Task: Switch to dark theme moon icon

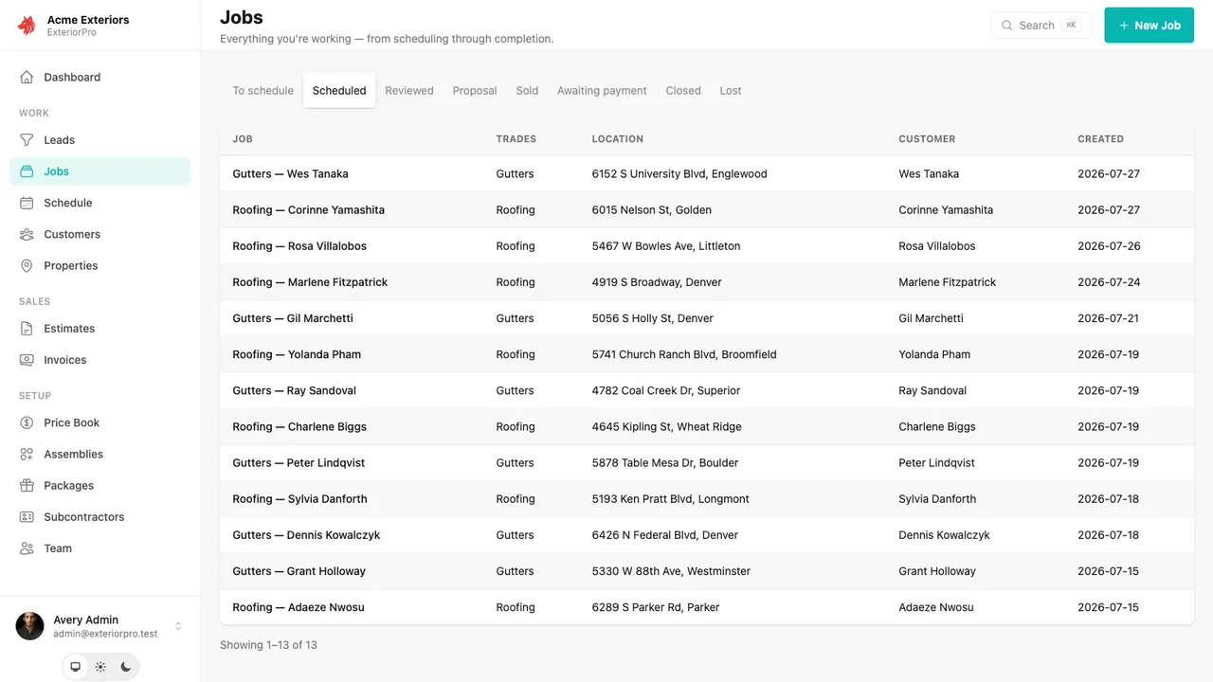Action: (x=126, y=667)
